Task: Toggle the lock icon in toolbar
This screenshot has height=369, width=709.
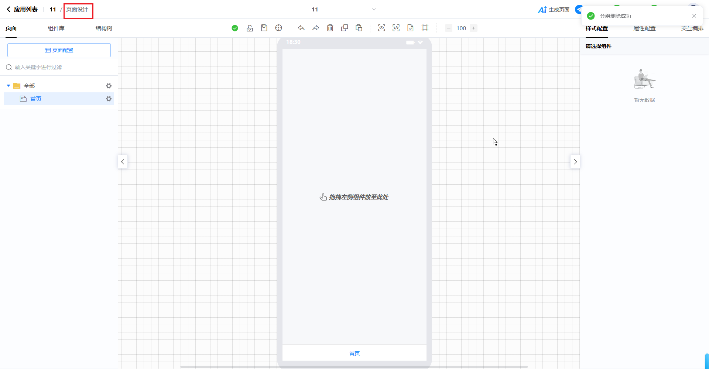Action: [250, 28]
